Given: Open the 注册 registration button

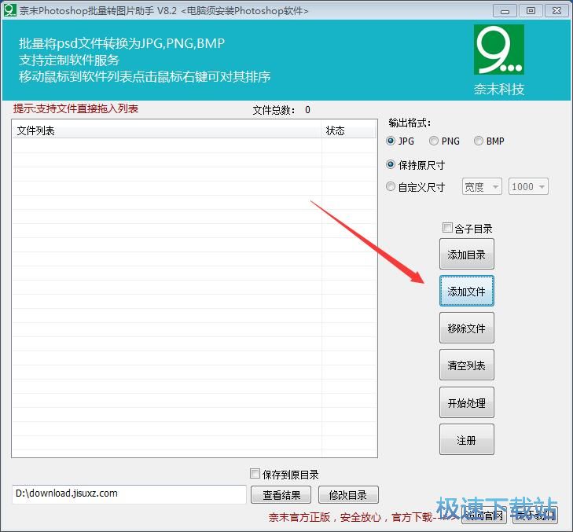Looking at the screenshot, I should click(x=466, y=440).
